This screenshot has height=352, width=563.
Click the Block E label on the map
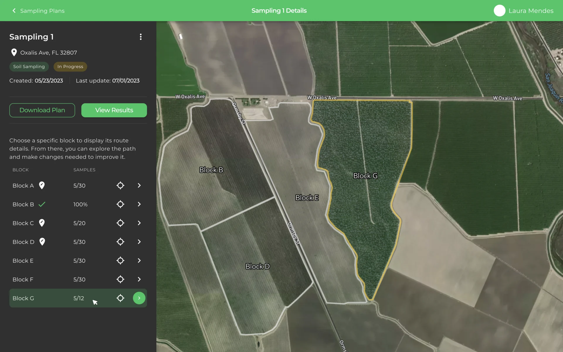(307, 198)
